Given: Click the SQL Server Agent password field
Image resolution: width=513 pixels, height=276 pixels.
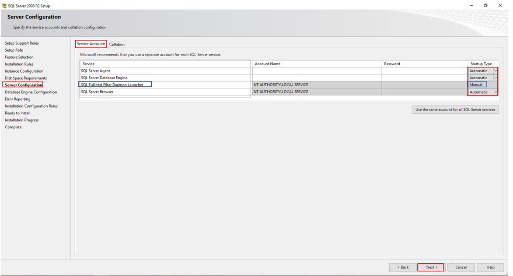Looking at the screenshot, I should click(x=424, y=71).
